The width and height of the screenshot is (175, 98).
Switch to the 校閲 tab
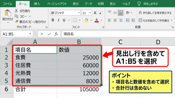pos(101,4)
